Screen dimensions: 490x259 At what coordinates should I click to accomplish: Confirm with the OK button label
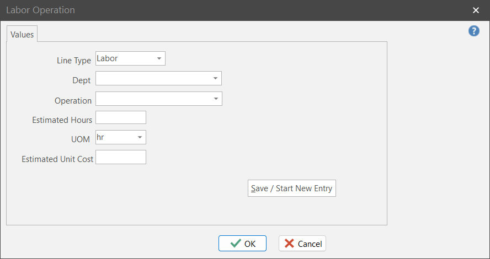pyautogui.click(x=250, y=244)
